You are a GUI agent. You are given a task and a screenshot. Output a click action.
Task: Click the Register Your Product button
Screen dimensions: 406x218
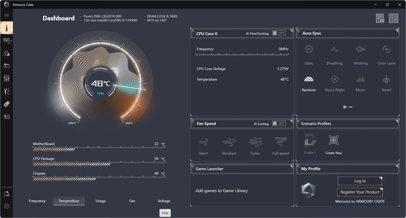[x=360, y=192]
